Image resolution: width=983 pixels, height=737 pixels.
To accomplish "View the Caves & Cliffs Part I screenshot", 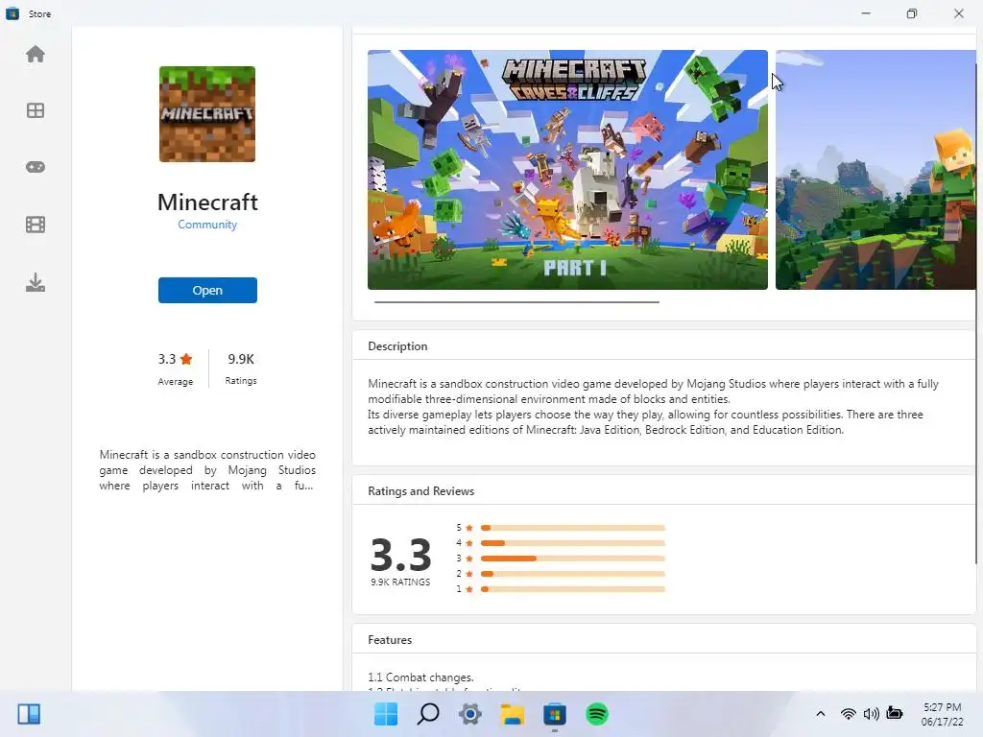I will pyautogui.click(x=567, y=170).
